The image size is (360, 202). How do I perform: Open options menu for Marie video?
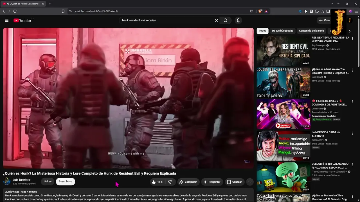pos(352,197)
